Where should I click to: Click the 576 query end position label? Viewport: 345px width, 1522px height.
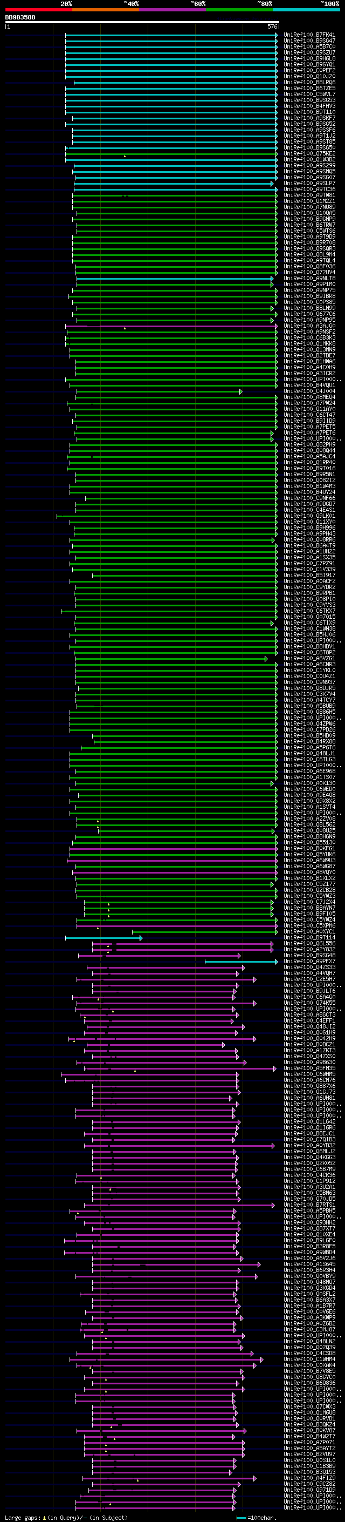coord(272,26)
